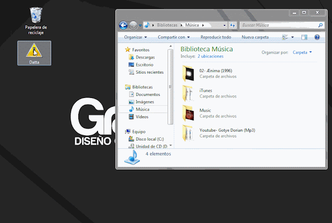The height and width of the screenshot is (223, 332).
Task: Click the 02- Ænima (1996) folder name
Action: click(x=216, y=71)
